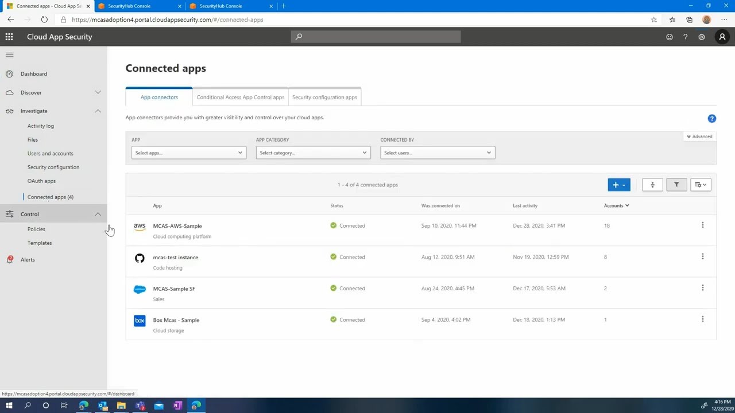This screenshot has width=735, height=413.
Task: Open Users and accounts in sidebar
Action: tap(51, 154)
